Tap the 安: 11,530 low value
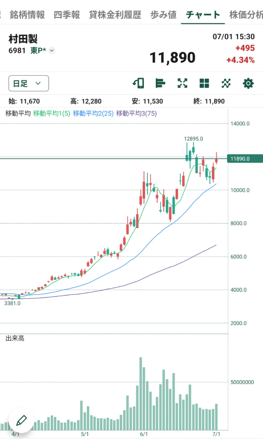Image resolution: width=263 pixels, height=440 pixels. tap(147, 101)
